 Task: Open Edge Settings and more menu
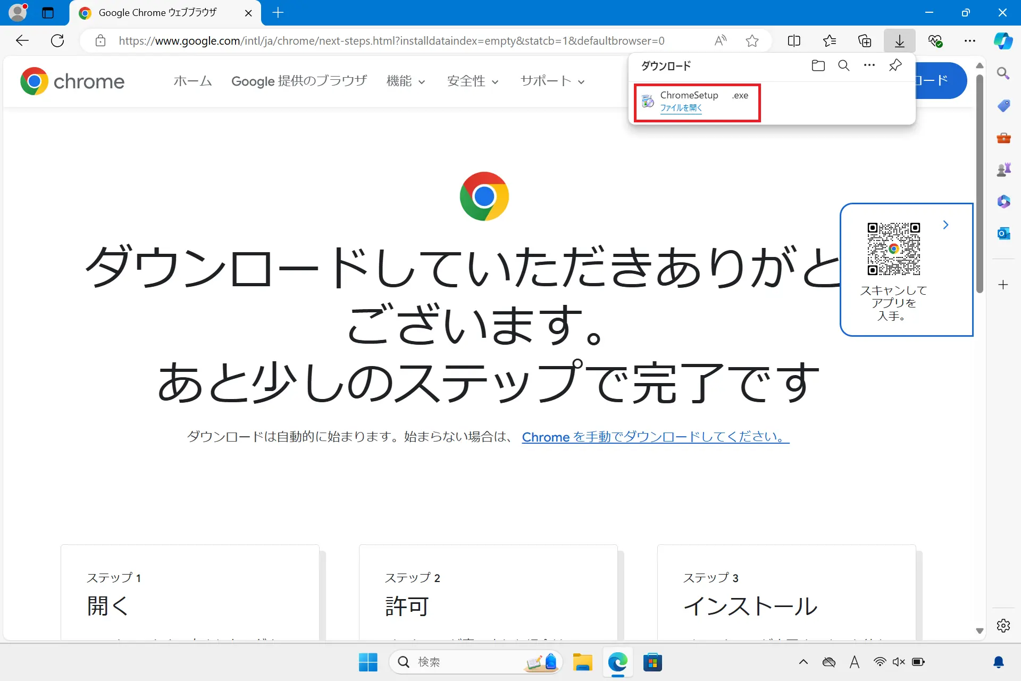pyautogui.click(x=970, y=40)
